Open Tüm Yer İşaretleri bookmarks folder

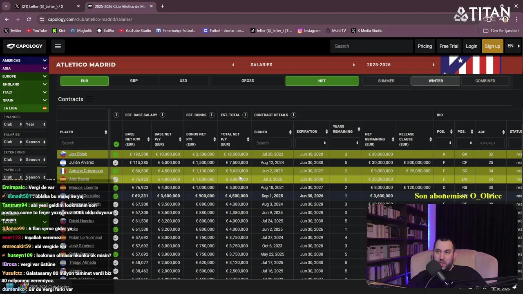(x=501, y=31)
